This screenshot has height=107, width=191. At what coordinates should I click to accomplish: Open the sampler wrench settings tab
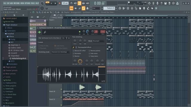pos(45,32)
